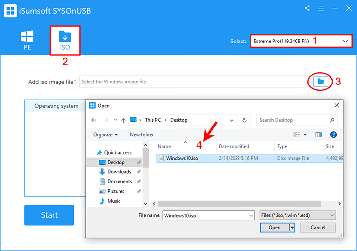Click the Windows10.iso file icon

coord(161,158)
